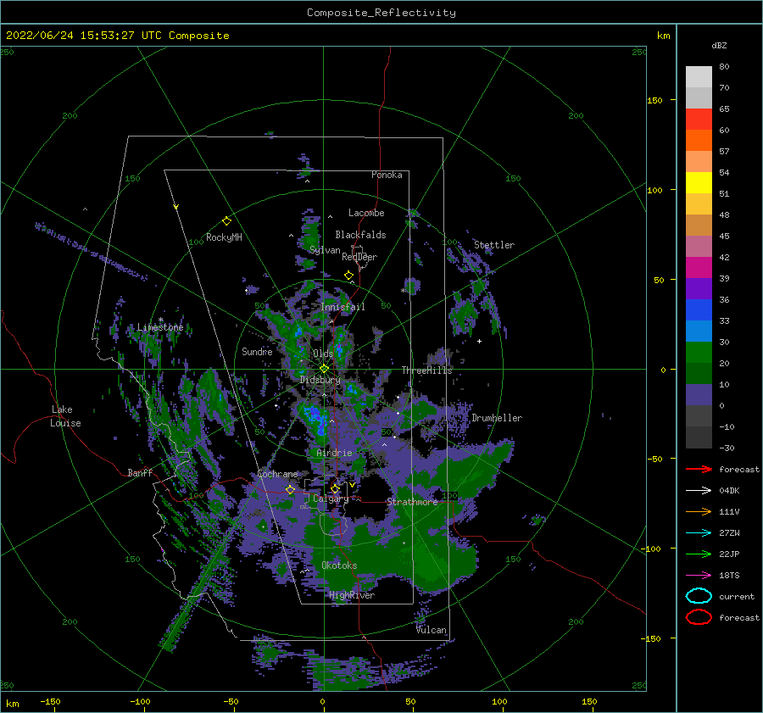Click the 04DK legend label
Viewport: 763px width, 713px height.
(729, 490)
